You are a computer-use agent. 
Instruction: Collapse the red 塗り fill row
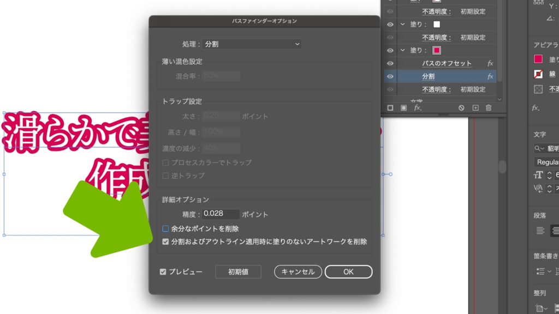(x=402, y=51)
